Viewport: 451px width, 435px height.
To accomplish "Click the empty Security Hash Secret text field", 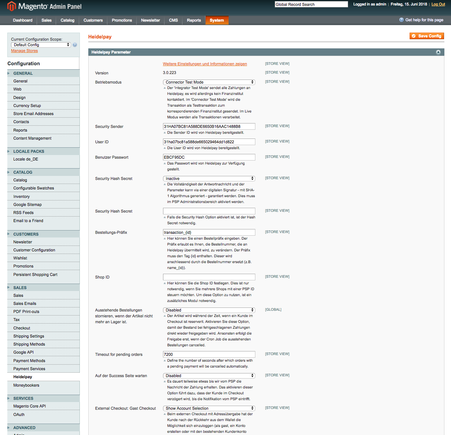I will click(209, 211).
